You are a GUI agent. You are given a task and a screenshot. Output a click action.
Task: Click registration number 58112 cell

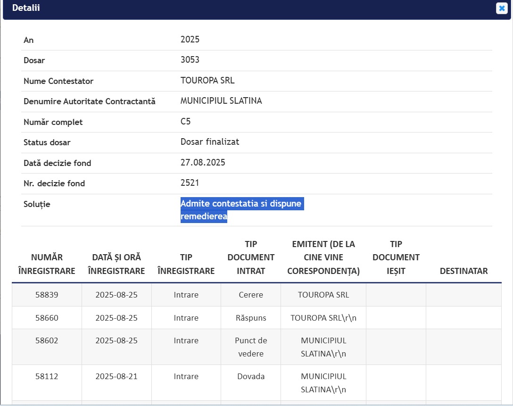click(x=47, y=376)
